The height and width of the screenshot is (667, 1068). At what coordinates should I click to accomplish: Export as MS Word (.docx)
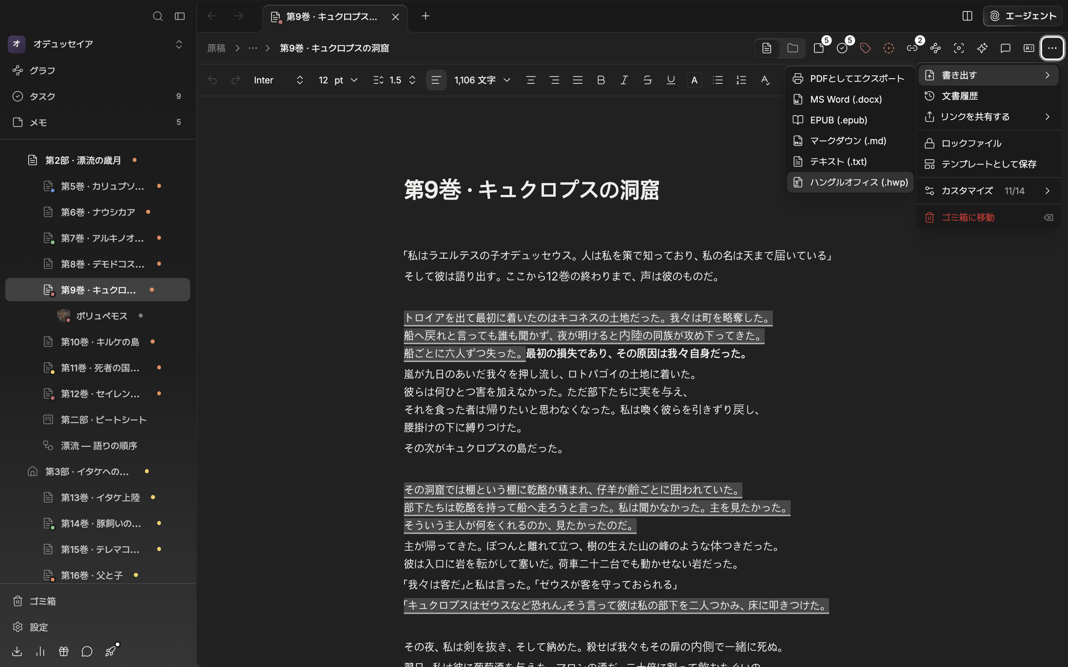coord(850,99)
